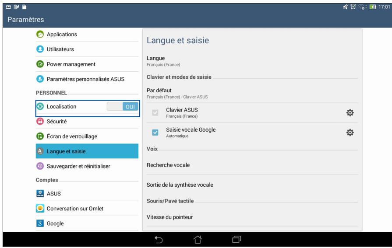Tap the Omlet conversation icon
This screenshot has height=248, width=392.
click(40, 208)
